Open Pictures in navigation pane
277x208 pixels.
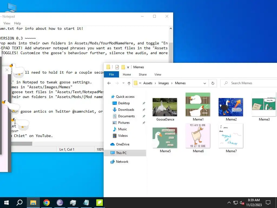point(124,123)
